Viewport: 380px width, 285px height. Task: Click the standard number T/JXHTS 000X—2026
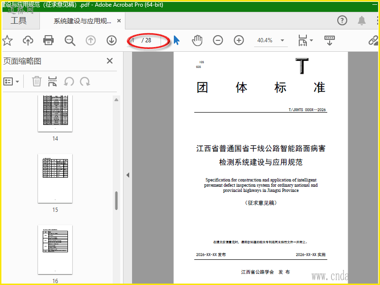pyautogui.click(x=307, y=110)
